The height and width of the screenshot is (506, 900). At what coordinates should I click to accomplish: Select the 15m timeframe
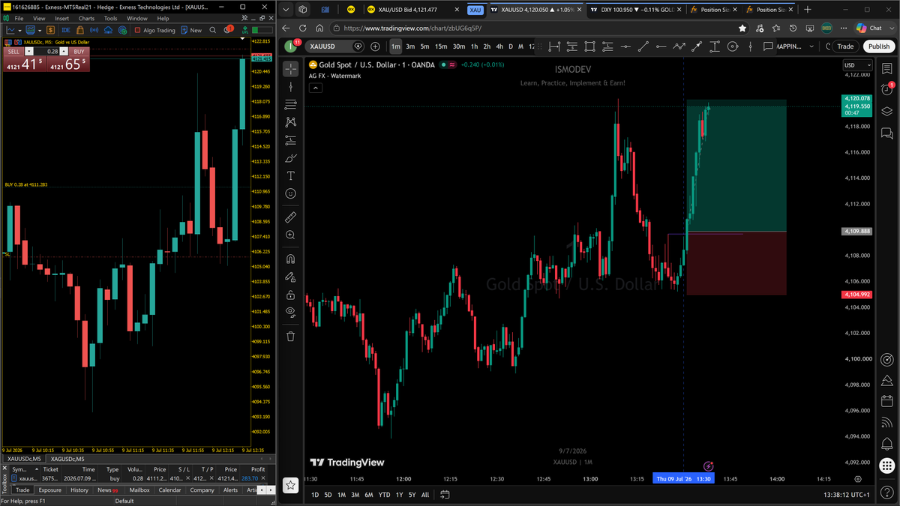pos(442,46)
